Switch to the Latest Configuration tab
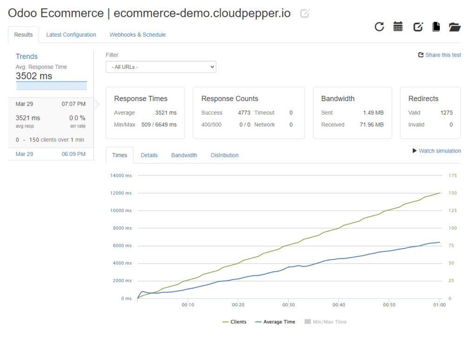476x337 pixels. [x=71, y=34]
